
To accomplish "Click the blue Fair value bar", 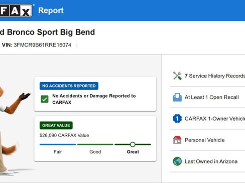I will (x=58, y=144).
